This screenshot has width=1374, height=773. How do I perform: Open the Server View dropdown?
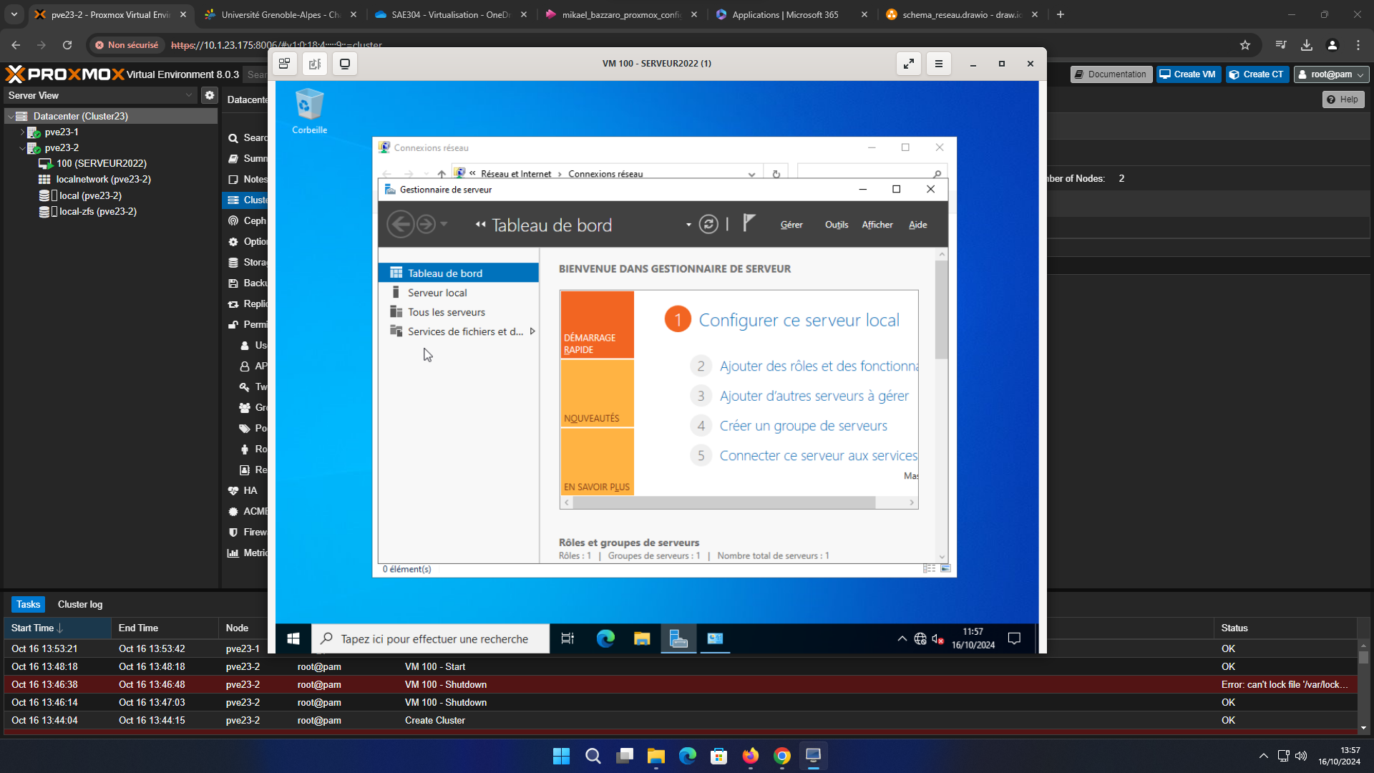pos(189,95)
